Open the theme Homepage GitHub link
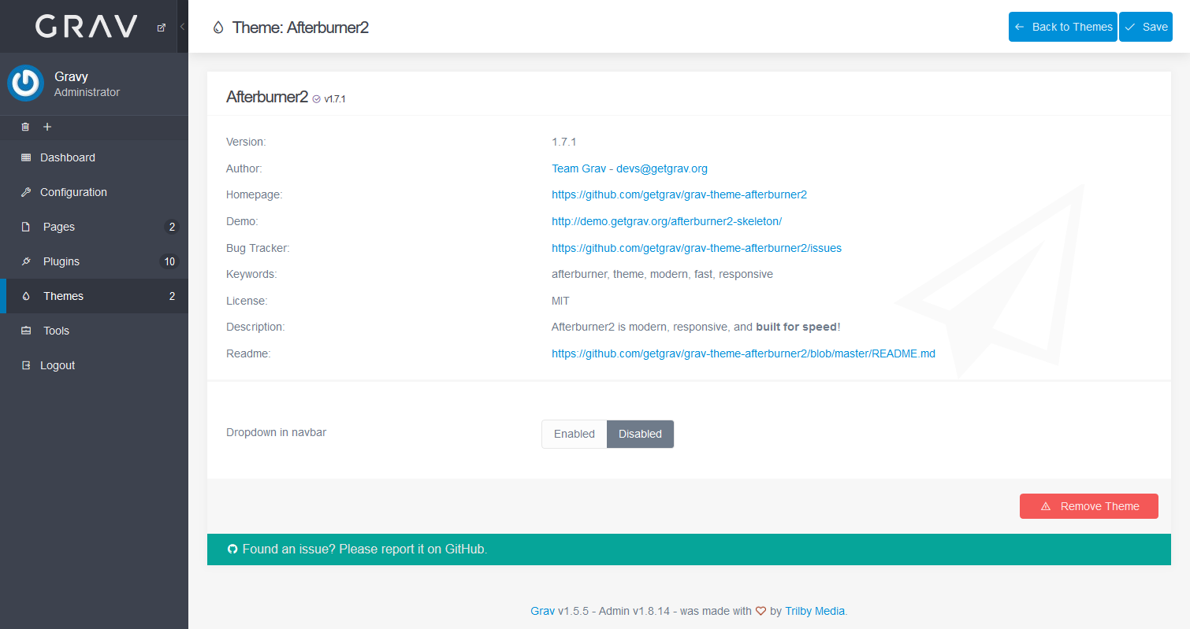The width and height of the screenshot is (1190, 629). click(x=679, y=194)
